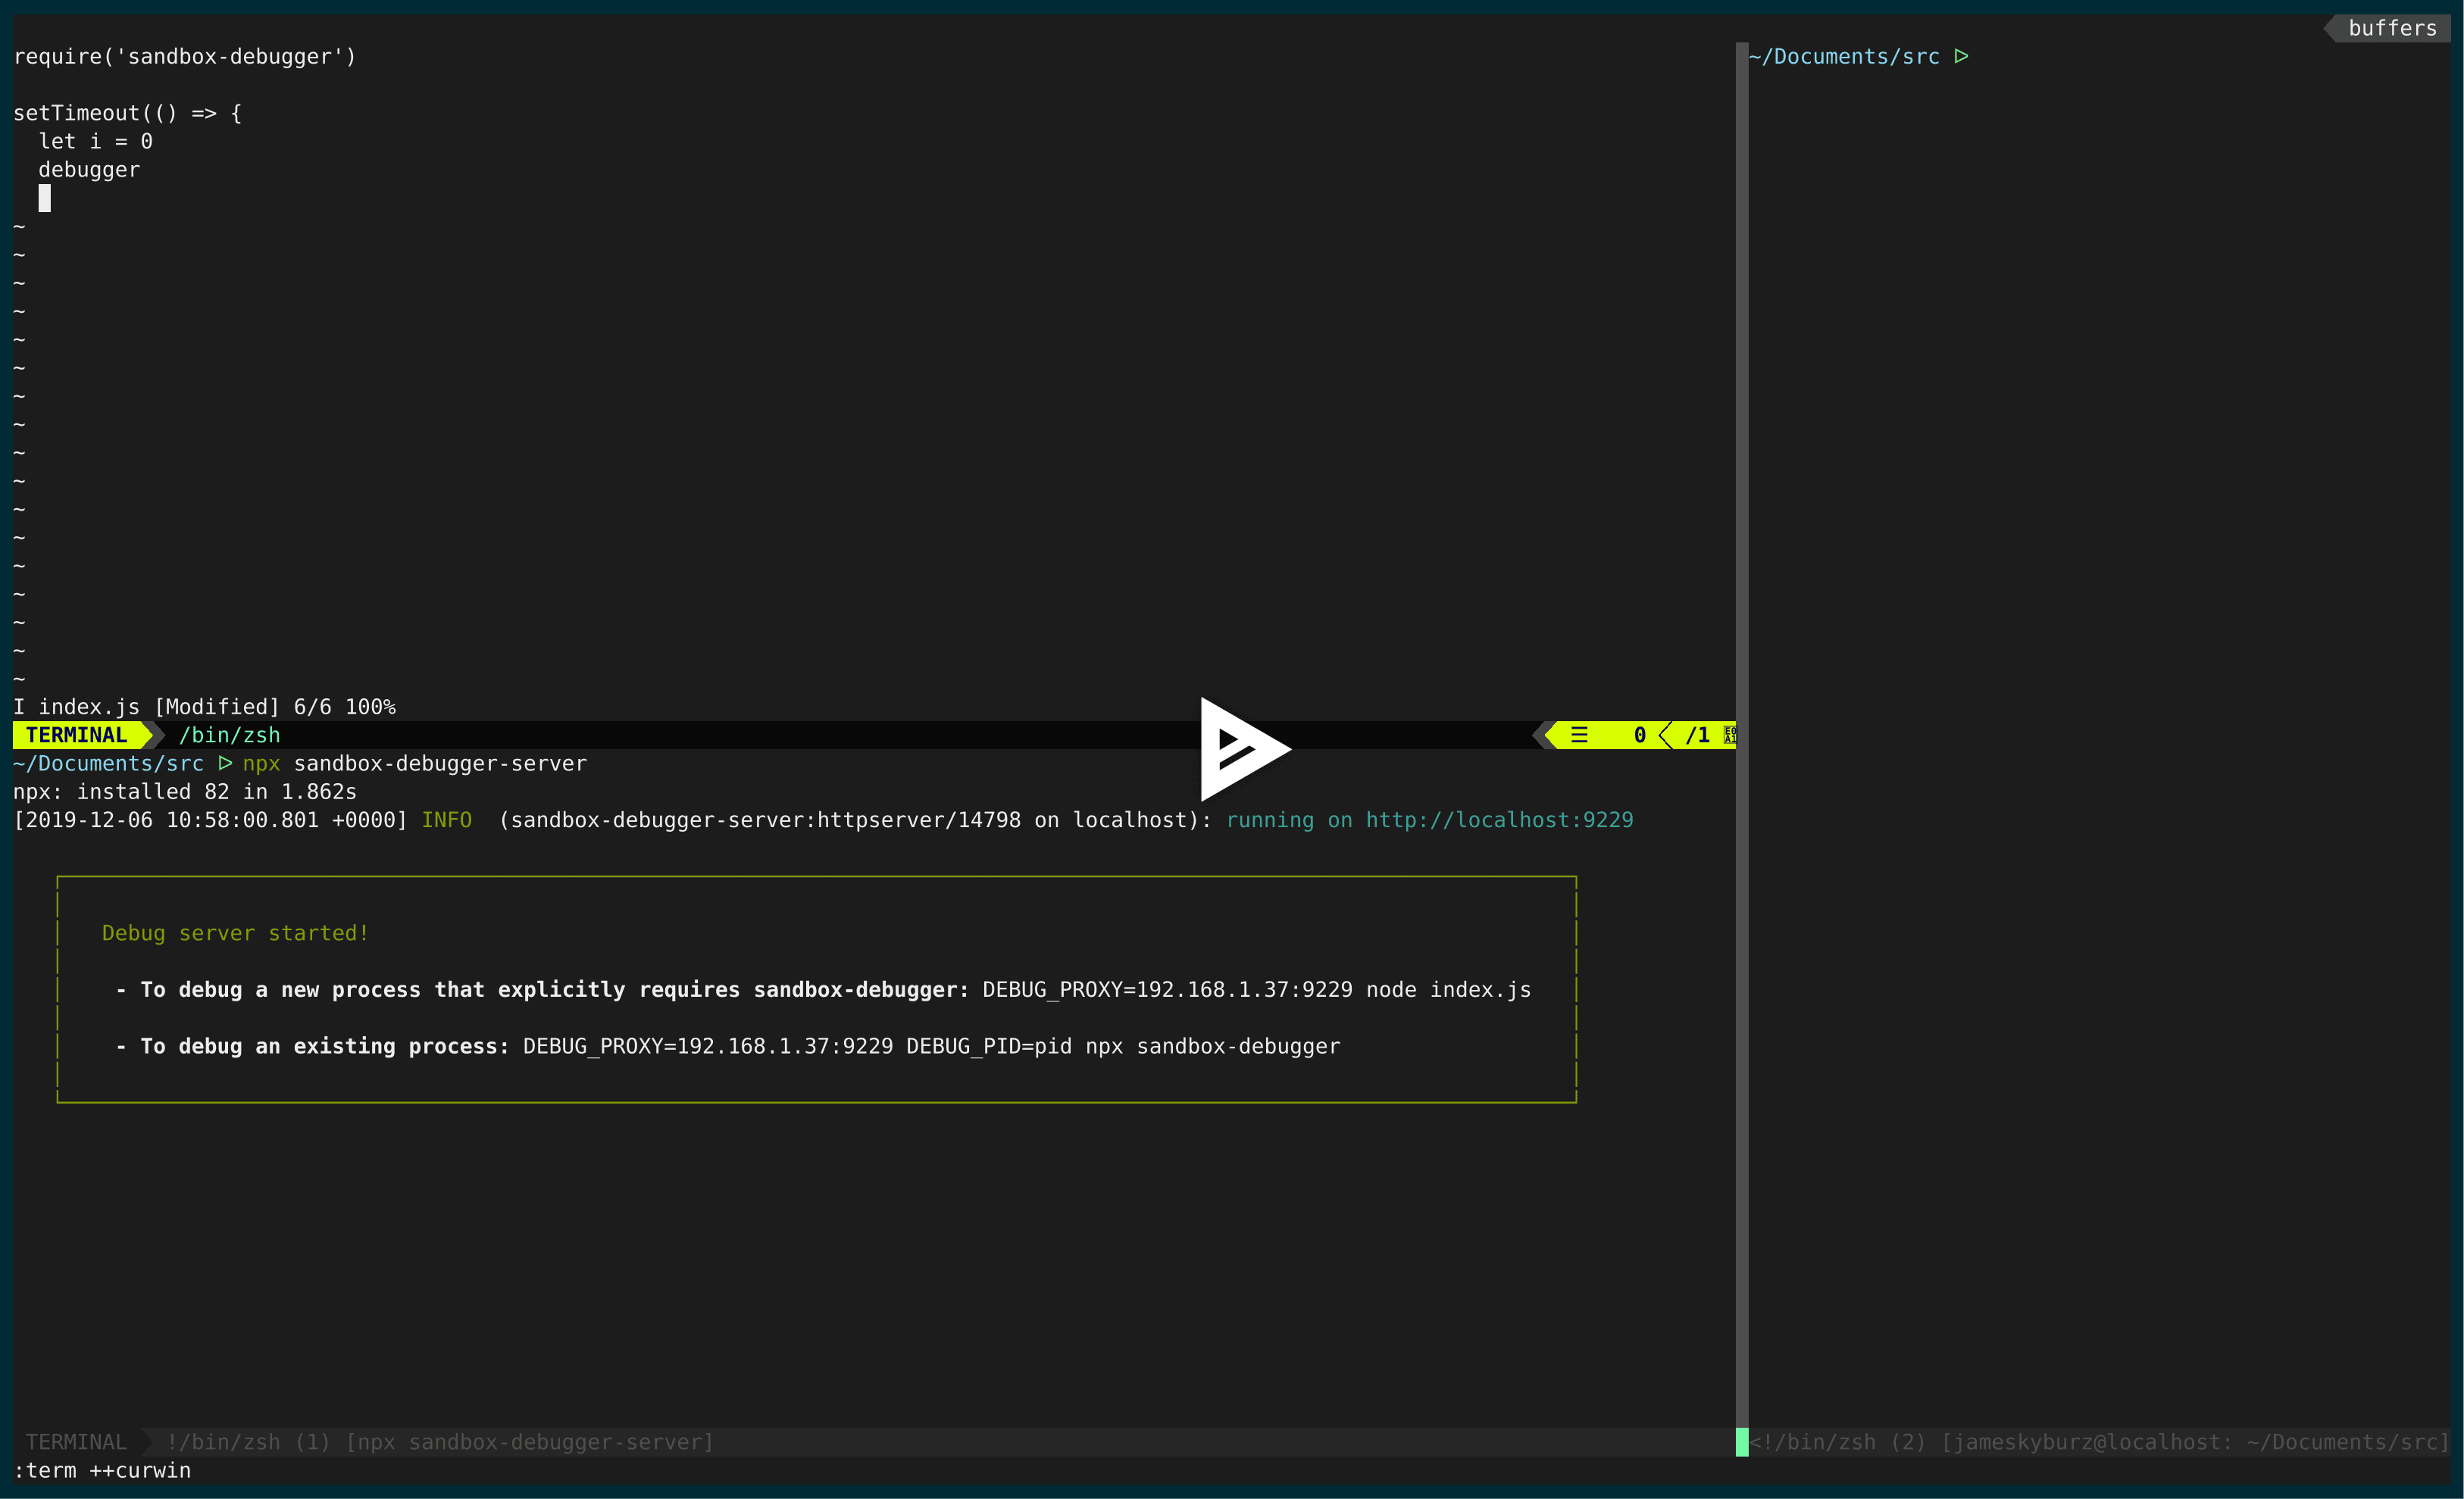Click the white cursor block in editor
Screen dimensions: 2464x1499
(44, 198)
